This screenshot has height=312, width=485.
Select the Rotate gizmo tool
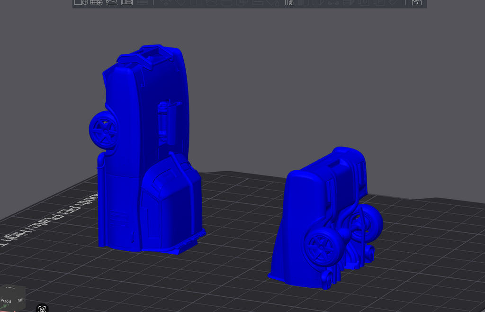(x=181, y=2)
